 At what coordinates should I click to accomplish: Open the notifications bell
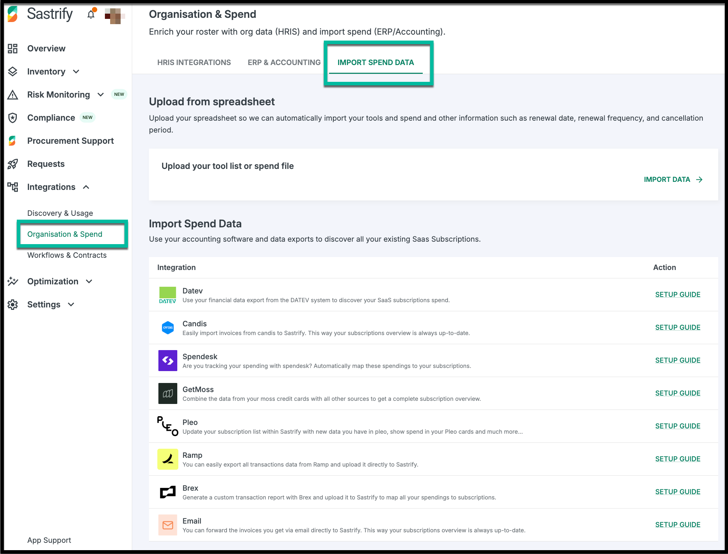(91, 14)
